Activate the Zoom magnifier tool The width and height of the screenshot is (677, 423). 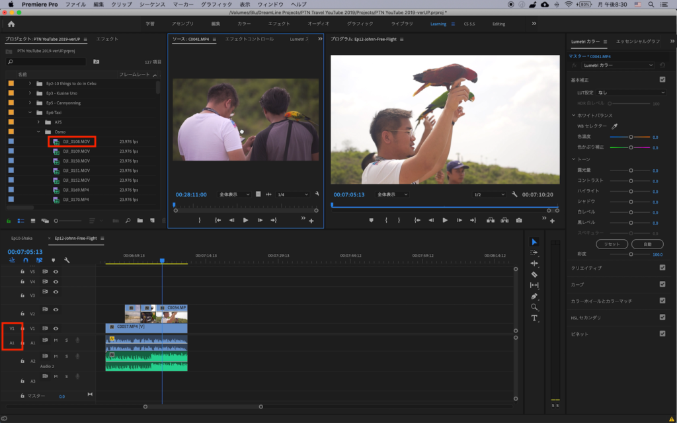click(534, 307)
